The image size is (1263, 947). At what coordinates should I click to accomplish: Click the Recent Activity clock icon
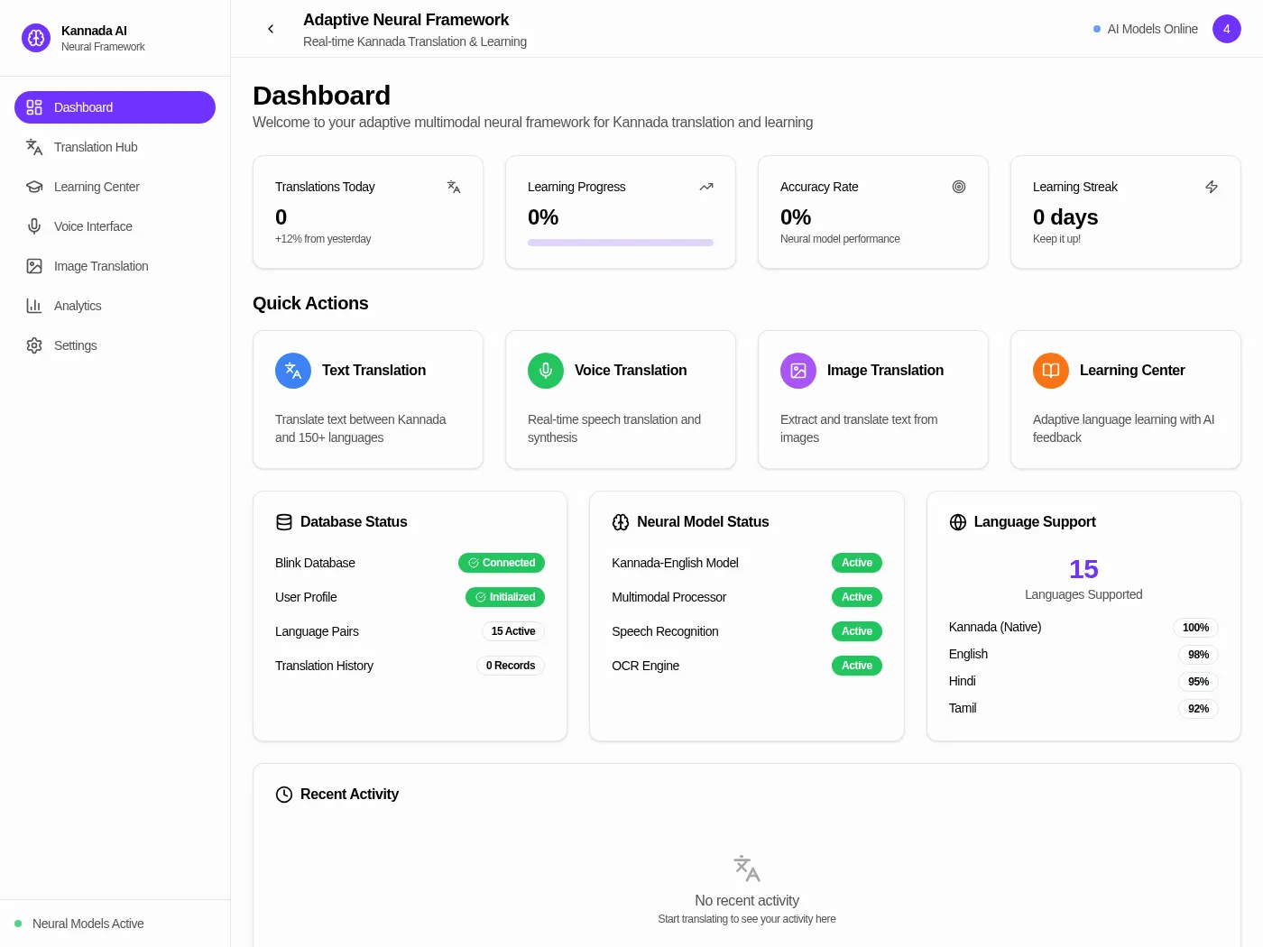pyautogui.click(x=284, y=795)
